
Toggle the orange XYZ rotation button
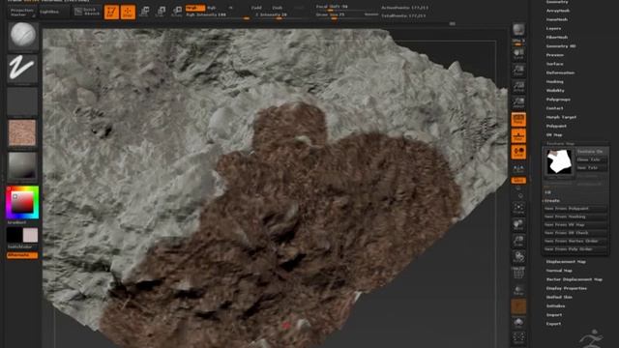pyautogui.click(x=518, y=181)
